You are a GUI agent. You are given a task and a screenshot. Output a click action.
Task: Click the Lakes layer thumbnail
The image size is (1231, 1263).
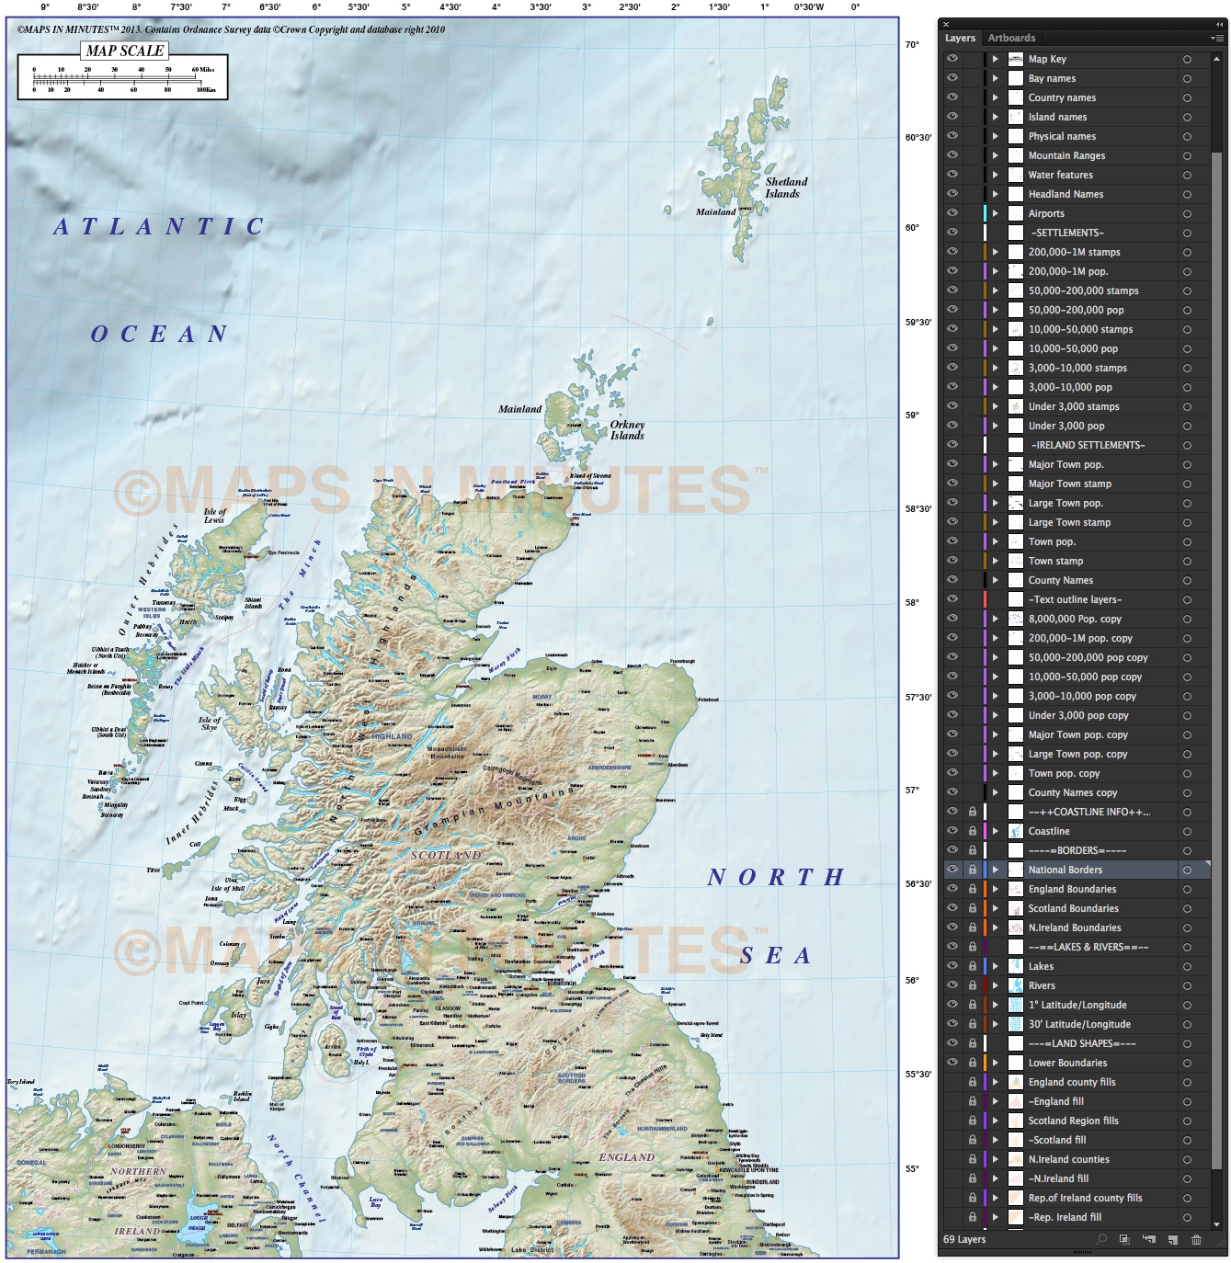(x=1017, y=966)
